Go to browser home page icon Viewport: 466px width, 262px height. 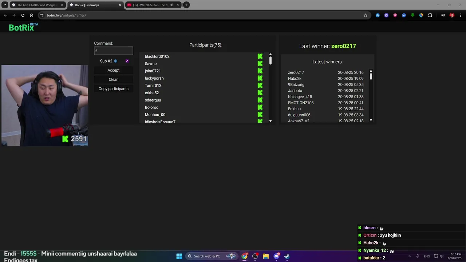[32, 15]
